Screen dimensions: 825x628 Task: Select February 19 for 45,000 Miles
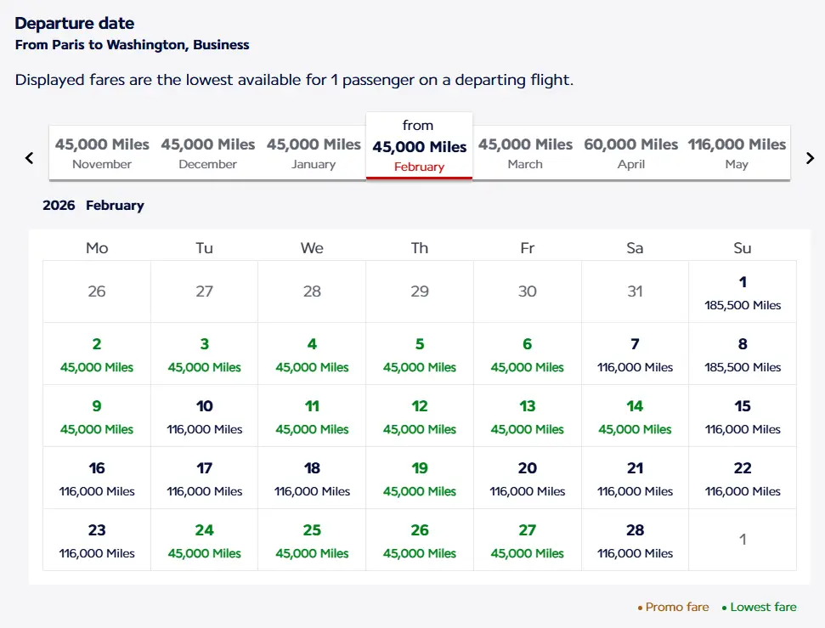point(420,478)
